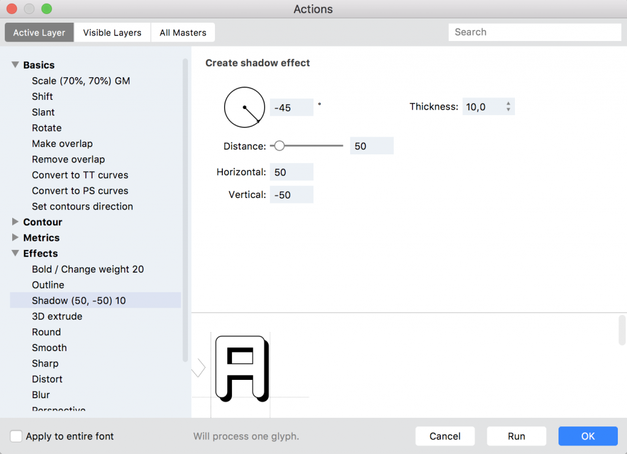Click the angle dial for shadow direction
The height and width of the screenshot is (454, 627).
point(244,107)
